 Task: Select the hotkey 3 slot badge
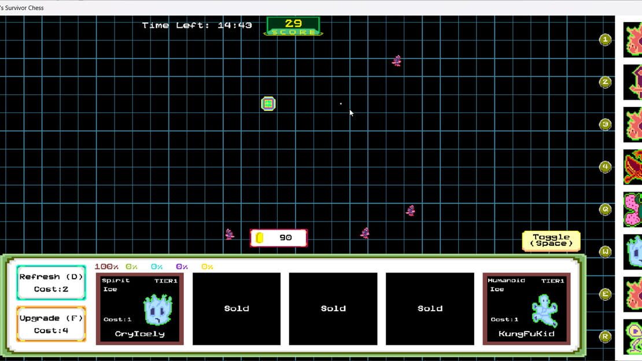click(x=605, y=124)
